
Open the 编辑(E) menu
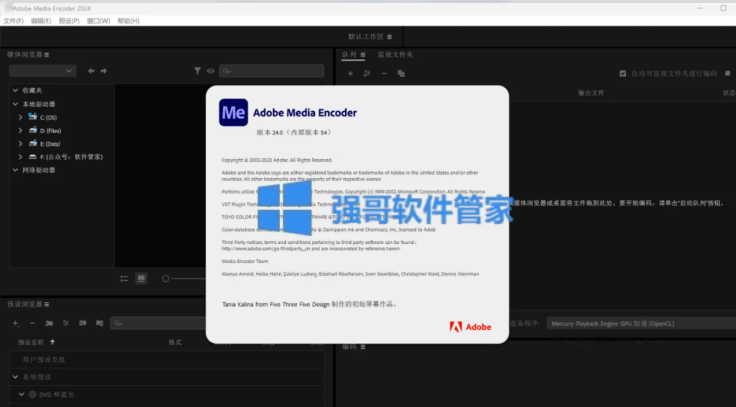tap(41, 21)
